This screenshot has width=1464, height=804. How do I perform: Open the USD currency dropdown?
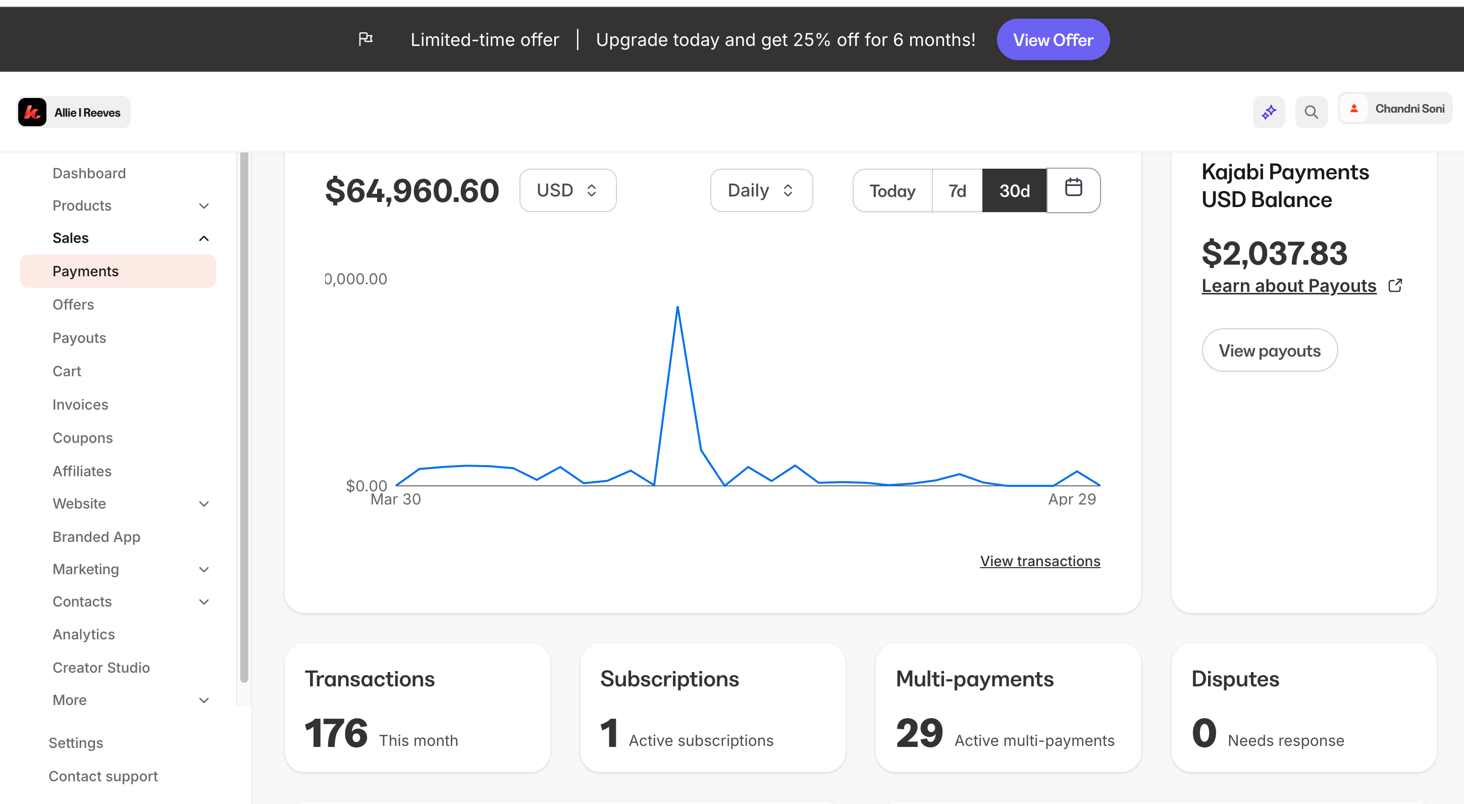(567, 190)
